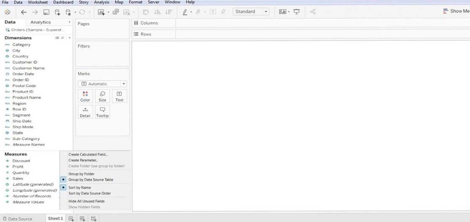Click the Tooltip button on Marks card
Image resolution: width=470 pixels, height=222 pixels.
pyautogui.click(x=102, y=112)
